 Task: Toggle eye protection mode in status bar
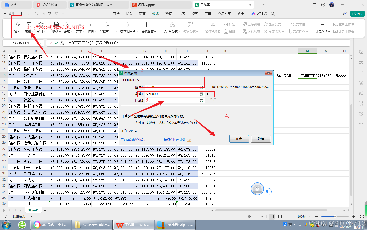coord(249,217)
